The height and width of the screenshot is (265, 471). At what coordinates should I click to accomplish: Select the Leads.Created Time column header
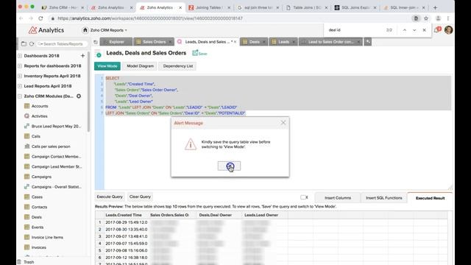coord(124,215)
